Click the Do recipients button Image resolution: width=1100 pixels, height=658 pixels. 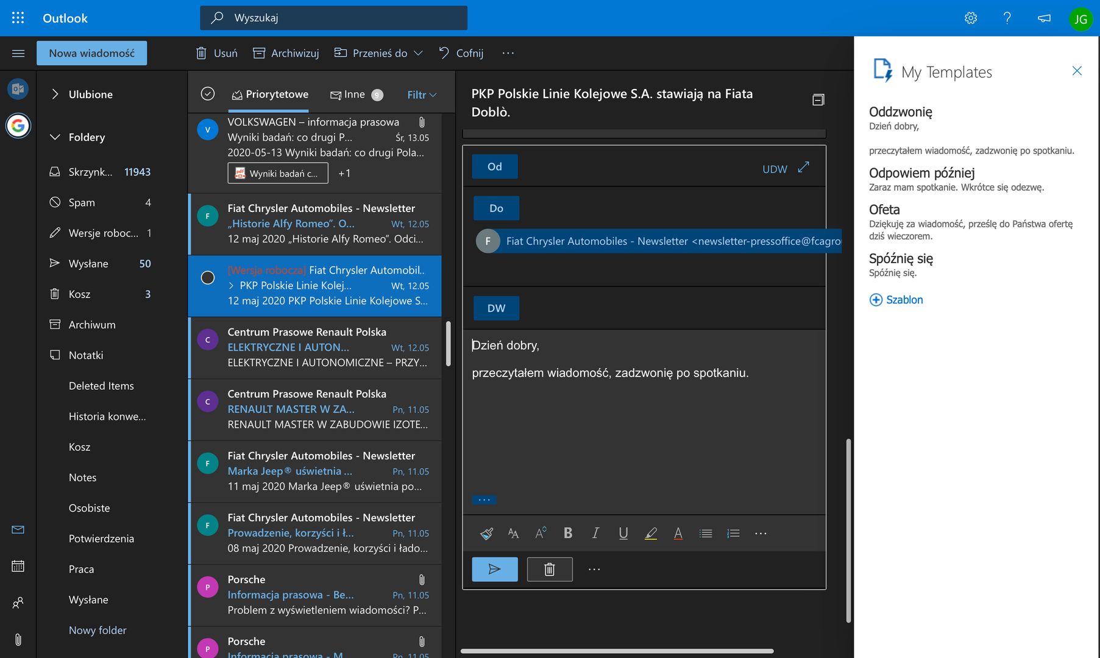497,208
